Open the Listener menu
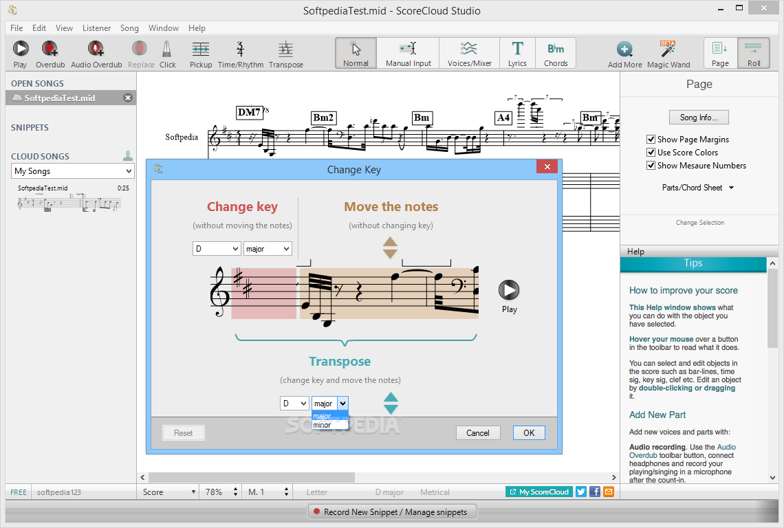784x528 pixels. (96, 28)
